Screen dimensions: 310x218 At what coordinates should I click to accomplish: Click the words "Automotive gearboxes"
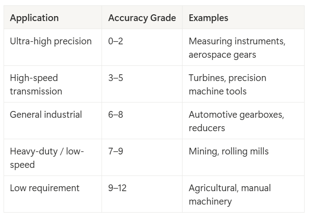point(236,115)
